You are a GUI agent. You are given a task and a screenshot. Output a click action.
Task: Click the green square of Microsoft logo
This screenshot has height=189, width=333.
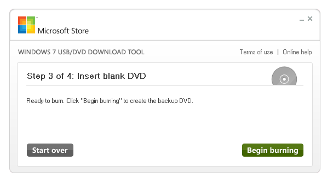pyautogui.click(x=30, y=21)
